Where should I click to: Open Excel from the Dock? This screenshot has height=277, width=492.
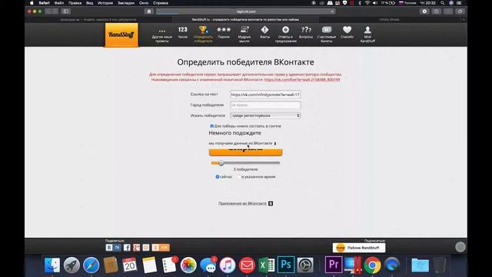point(267,265)
